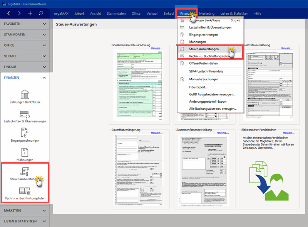The width and height of the screenshot is (308, 227).
Task: Open the Verkauf menu
Action: pos(152,14)
